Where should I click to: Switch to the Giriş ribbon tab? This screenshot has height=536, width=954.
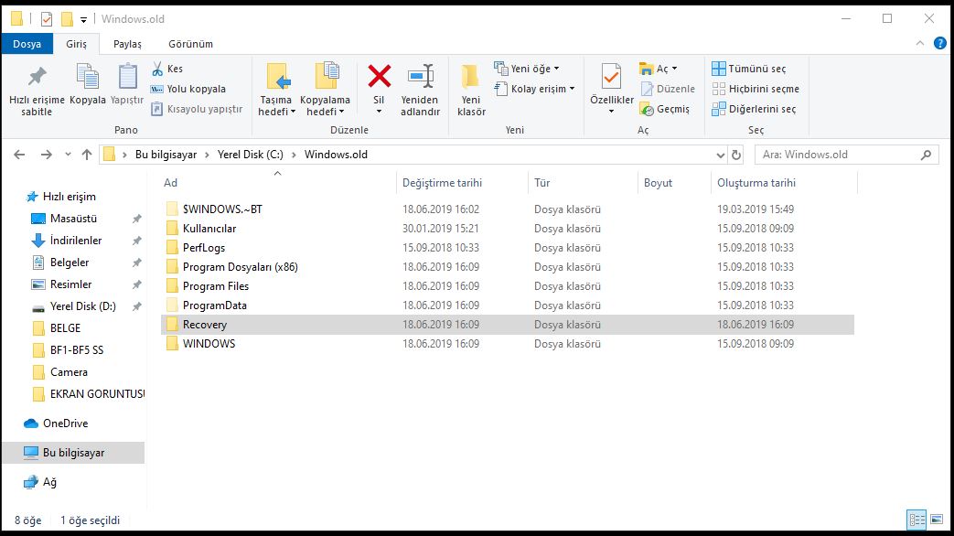[76, 44]
